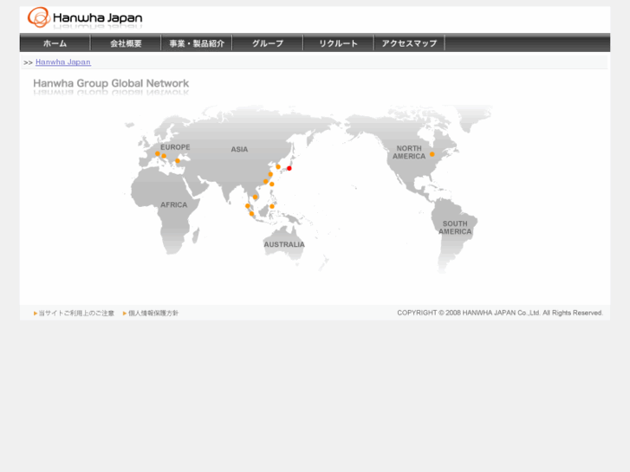Click the EUROPE label on the map

175,147
